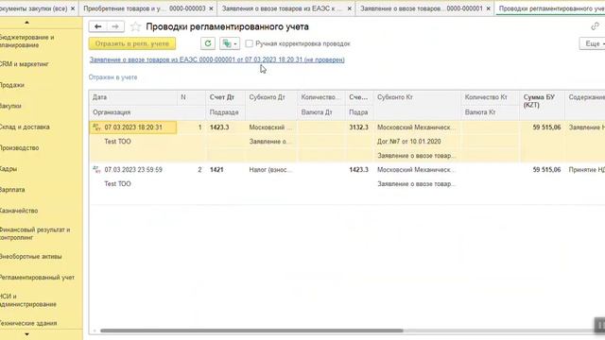Open 'Зарплата' section in sidebar
Viewport: 605px width, 340px height.
12,190
